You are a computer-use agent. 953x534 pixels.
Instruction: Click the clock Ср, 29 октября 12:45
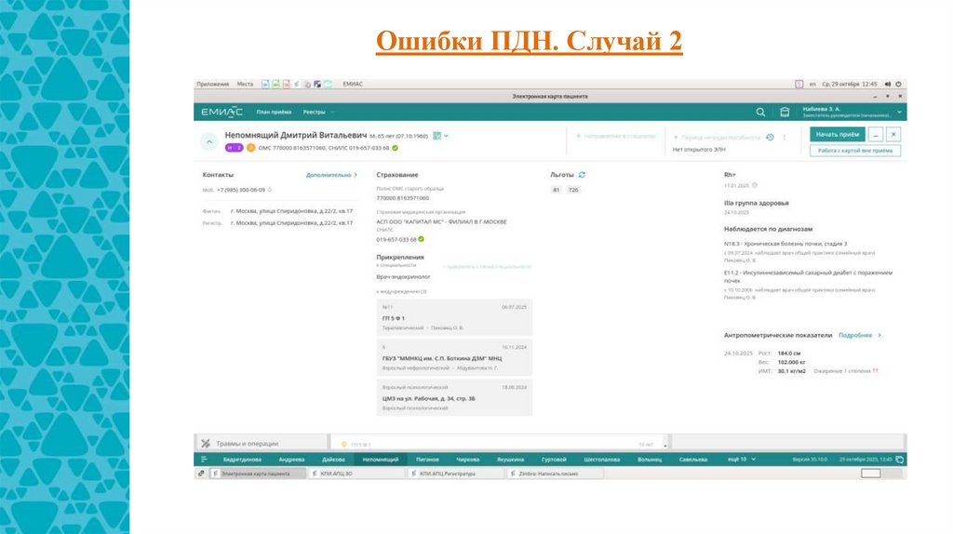pos(850,84)
